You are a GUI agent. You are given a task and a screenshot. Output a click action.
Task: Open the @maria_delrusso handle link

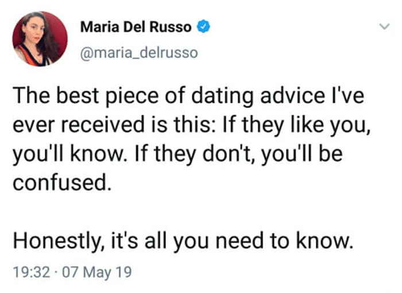click(x=139, y=53)
